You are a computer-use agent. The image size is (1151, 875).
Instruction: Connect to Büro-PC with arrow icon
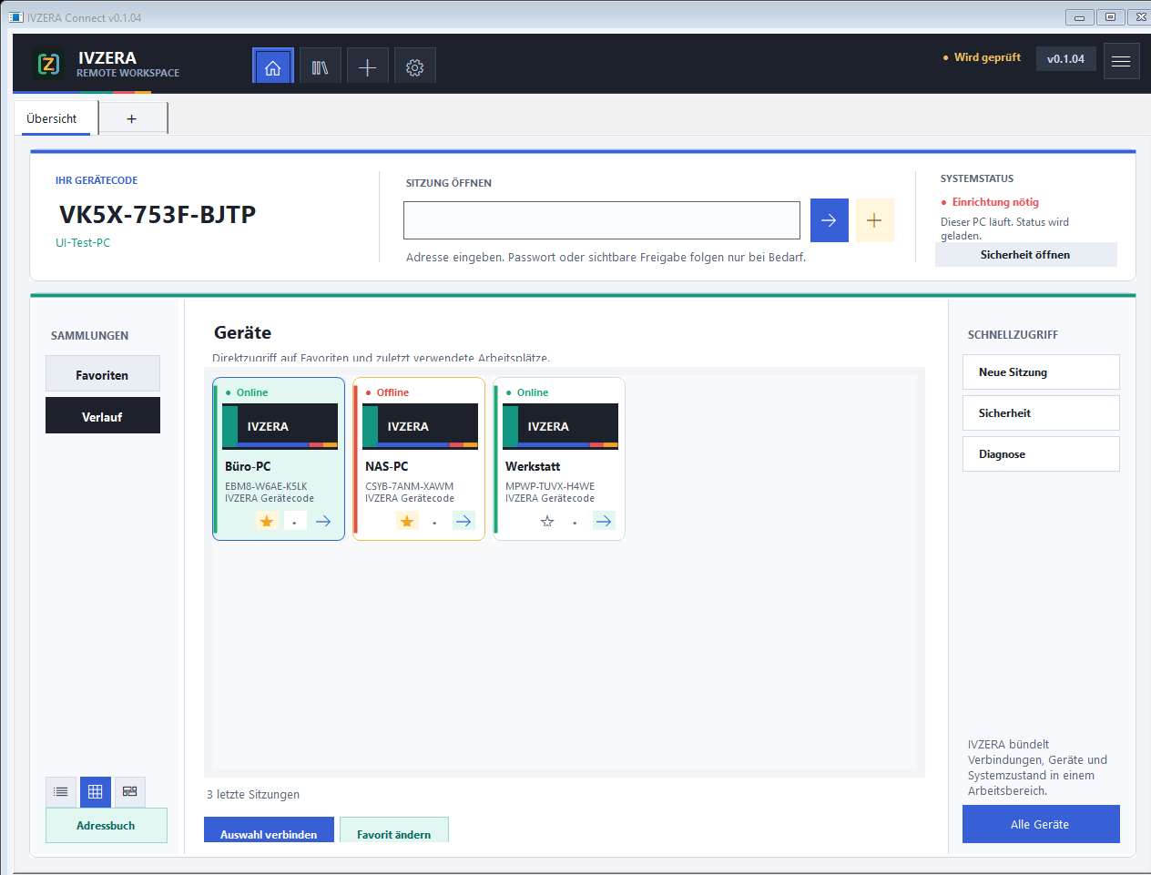point(323,521)
